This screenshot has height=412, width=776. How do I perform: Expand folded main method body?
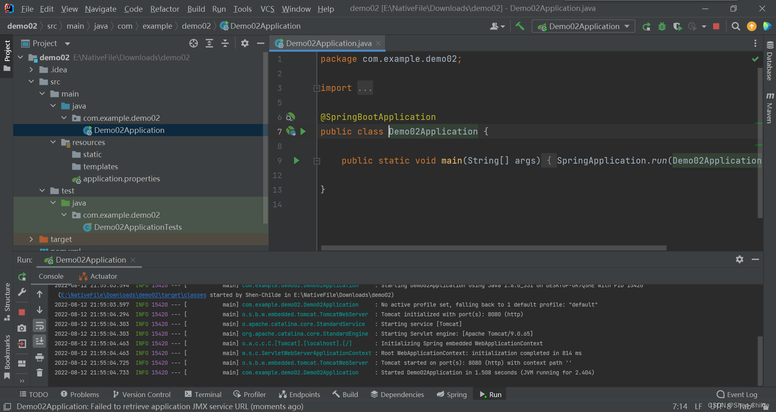(317, 161)
